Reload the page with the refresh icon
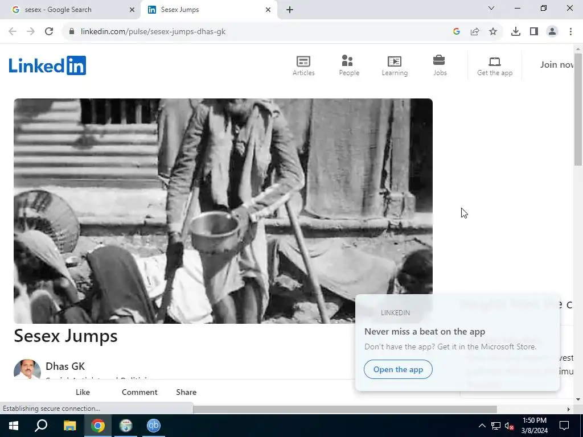This screenshot has width=583, height=437. tap(49, 31)
